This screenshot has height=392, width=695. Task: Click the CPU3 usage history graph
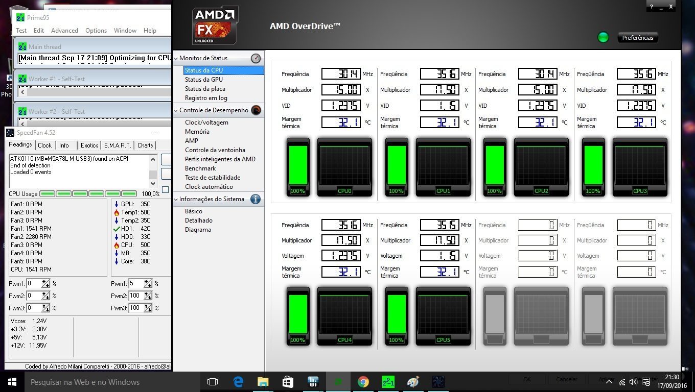[x=640, y=167]
